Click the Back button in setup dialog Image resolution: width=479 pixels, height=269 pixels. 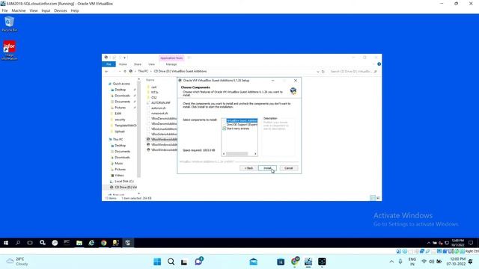(x=248, y=168)
